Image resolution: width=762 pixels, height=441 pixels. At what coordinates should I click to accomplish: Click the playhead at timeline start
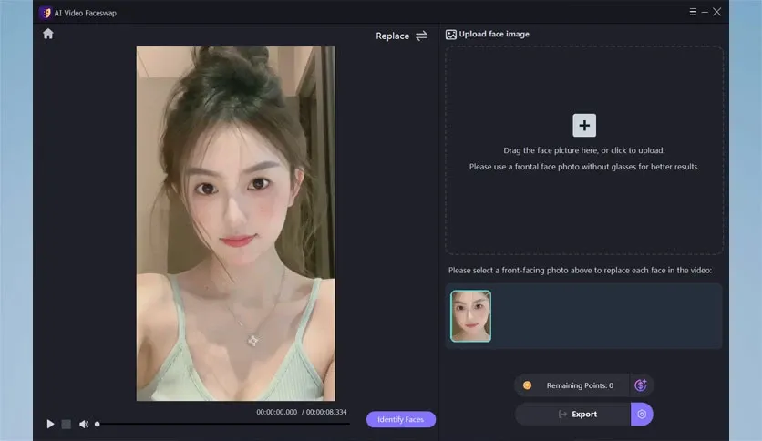tap(98, 424)
